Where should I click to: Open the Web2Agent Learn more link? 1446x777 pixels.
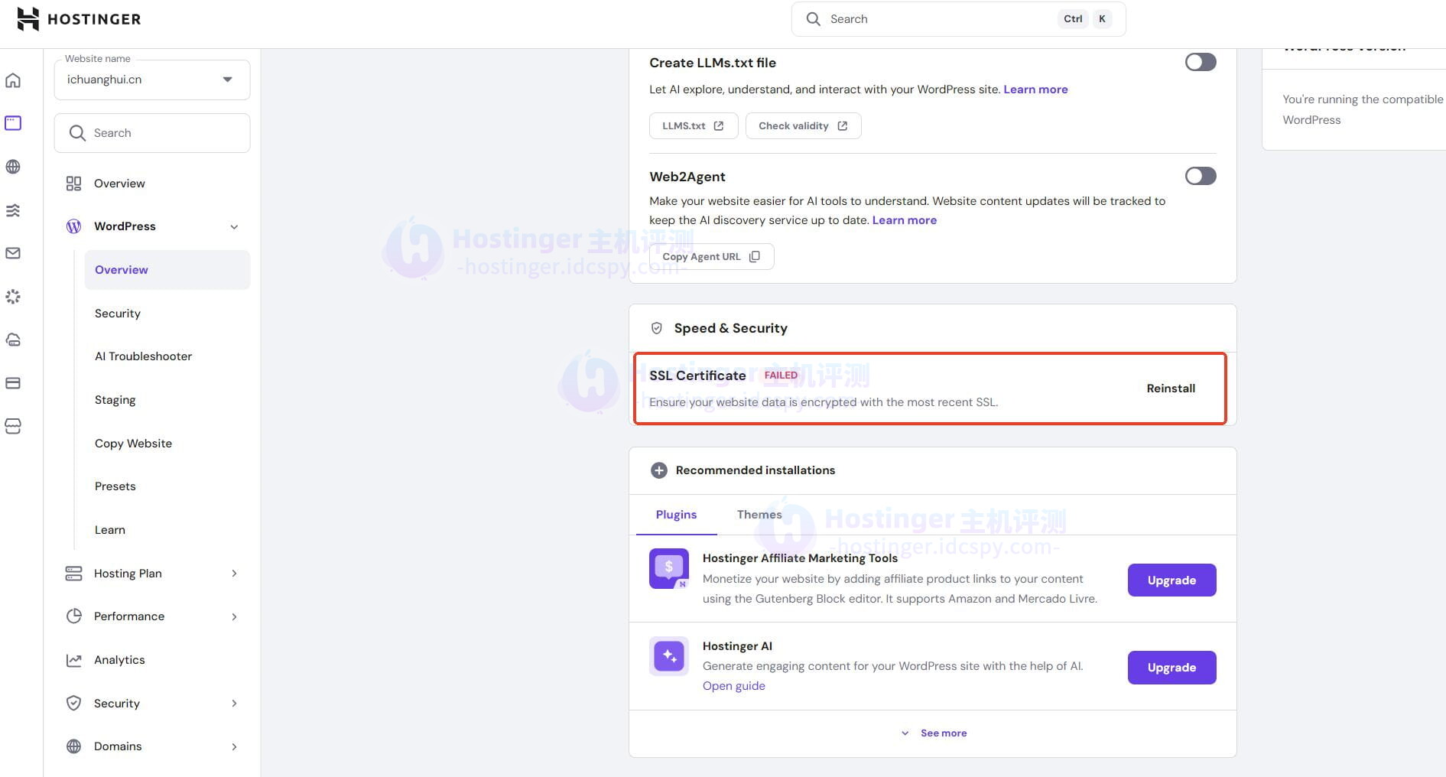[904, 219]
